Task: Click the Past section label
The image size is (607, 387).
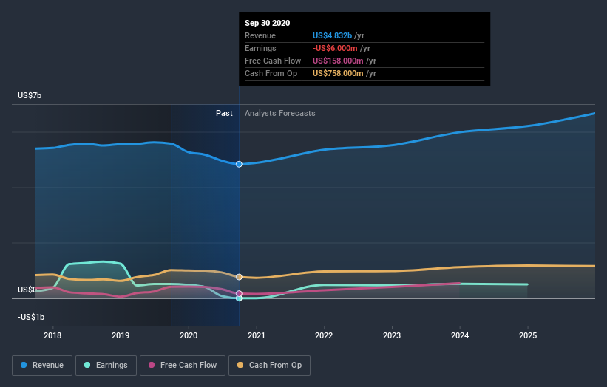Action: (224, 113)
